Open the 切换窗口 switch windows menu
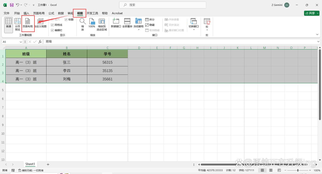The image size is (322, 174). (194, 25)
